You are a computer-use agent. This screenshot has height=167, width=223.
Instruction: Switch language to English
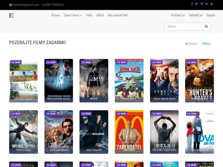point(211,15)
